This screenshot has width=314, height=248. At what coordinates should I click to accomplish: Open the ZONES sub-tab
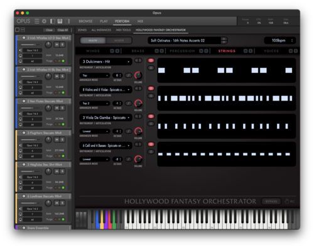tap(82, 30)
